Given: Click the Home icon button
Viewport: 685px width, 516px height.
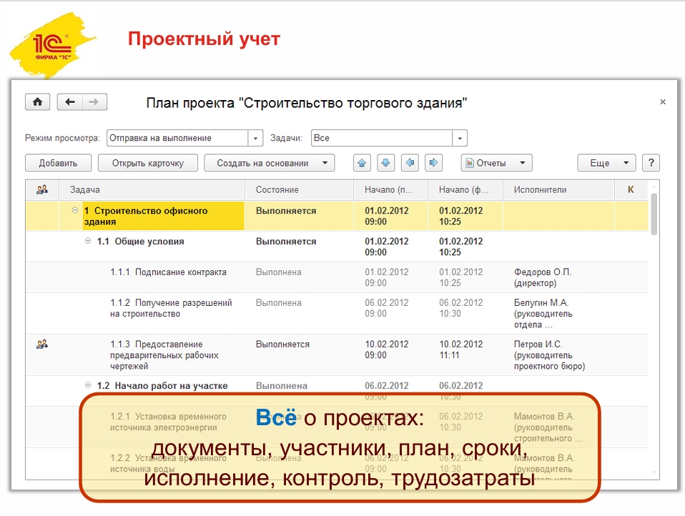Looking at the screenshot, I should (37, 102).
